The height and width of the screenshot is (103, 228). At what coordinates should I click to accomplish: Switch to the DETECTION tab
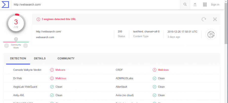[x=18, y=58]
